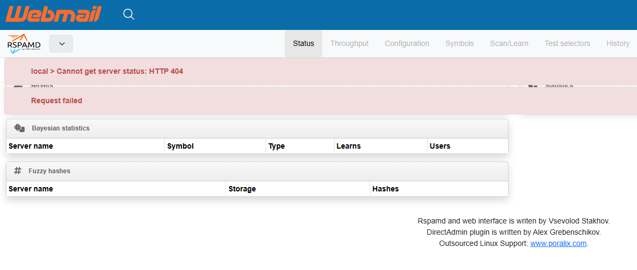Go to the Configuration tab
This screenshot has height=270, width=637.
coord(407,44)
